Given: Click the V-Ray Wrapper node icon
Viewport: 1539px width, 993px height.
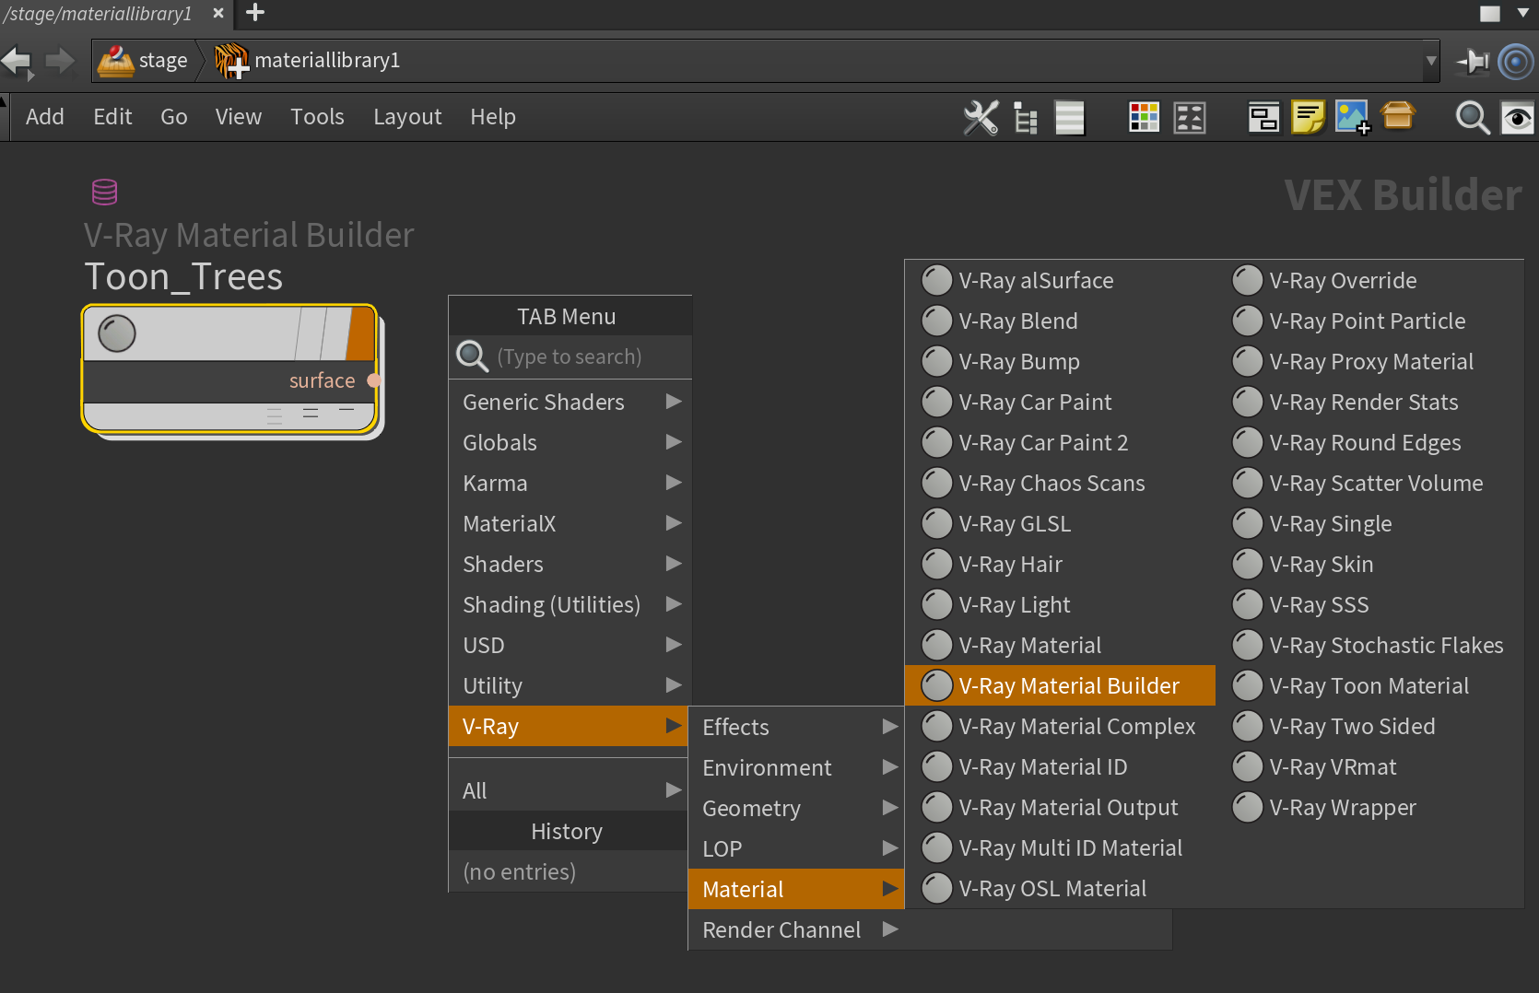Looking at the screenshot, I should pyautogui.click(x=1247, y=807).
